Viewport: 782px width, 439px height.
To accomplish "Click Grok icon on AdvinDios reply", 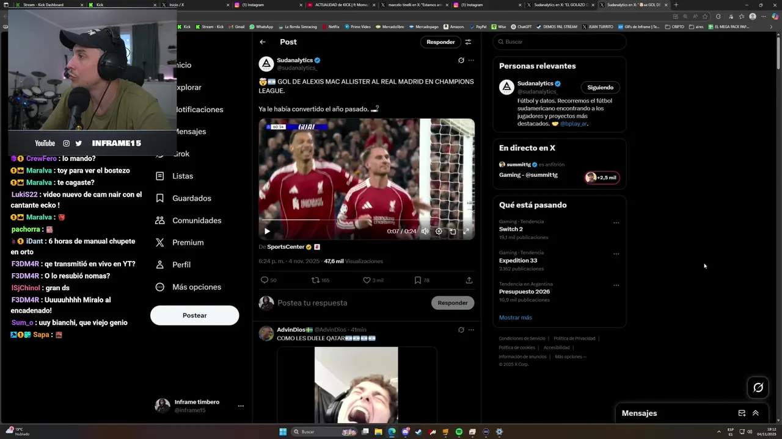I will coord(461,330).
